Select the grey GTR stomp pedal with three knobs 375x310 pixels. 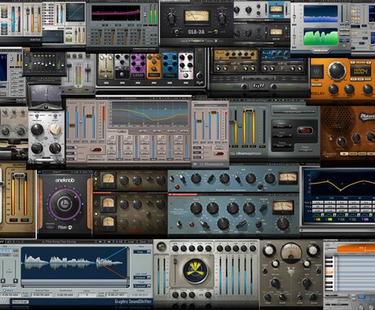click(122, 67)
